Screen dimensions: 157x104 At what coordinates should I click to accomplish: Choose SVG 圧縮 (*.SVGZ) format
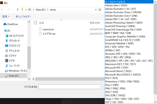click(129, 95)
